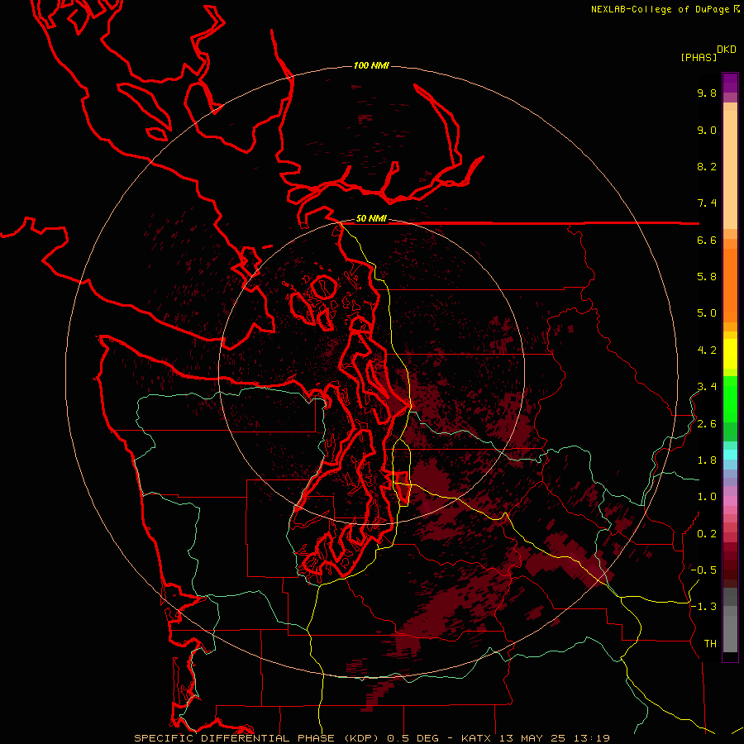Click the 50 NMI range ring label
This screenshot has height=744, width=744.
(371, 219)
